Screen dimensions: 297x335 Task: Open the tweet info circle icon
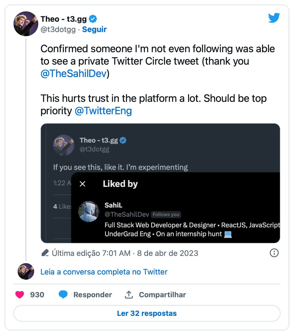274,253
